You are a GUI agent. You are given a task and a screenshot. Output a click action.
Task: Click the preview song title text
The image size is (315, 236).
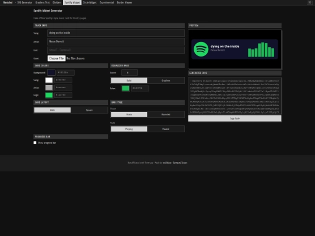pyautogui.click(x=225, y=47)
